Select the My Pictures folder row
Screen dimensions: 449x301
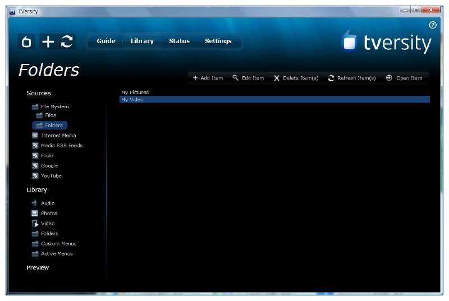(135, 92)
